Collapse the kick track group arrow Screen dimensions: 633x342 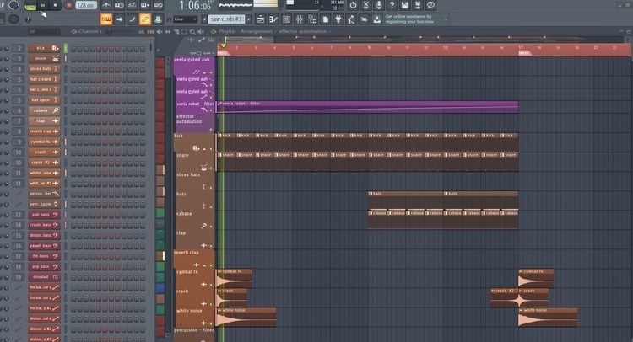pos(204,148)
